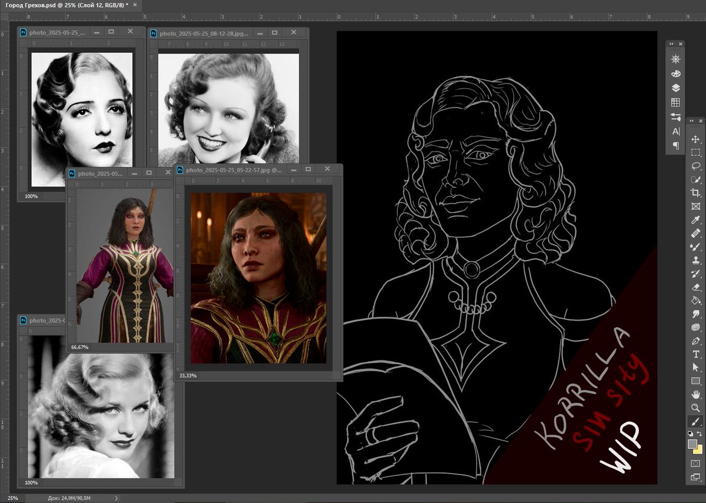Click the line-art canvas drawing
706x503 pixels.
(x=497, y=258)
